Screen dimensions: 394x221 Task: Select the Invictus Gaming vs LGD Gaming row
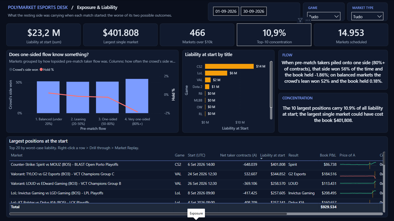click(x=196, y=193)
